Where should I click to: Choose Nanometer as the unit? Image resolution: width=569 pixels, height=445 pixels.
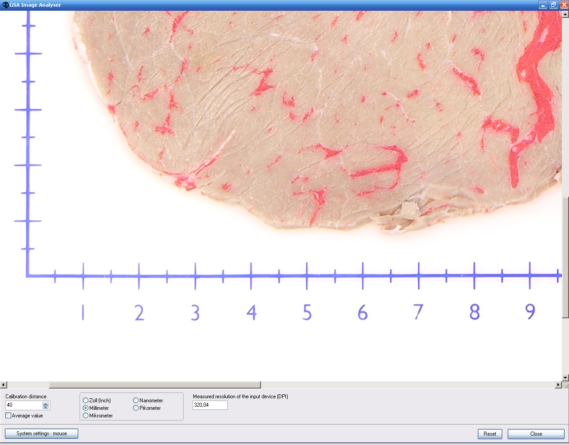tap(136, 400)
